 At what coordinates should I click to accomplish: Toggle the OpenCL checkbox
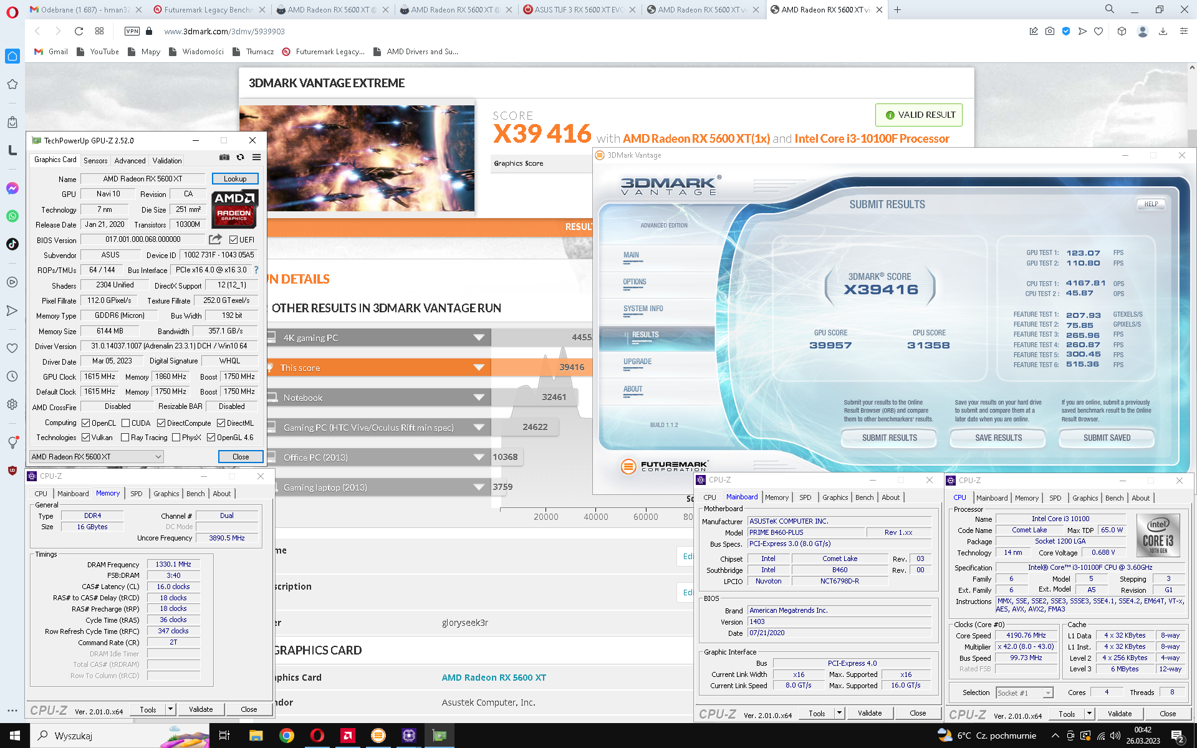(86, 423)
